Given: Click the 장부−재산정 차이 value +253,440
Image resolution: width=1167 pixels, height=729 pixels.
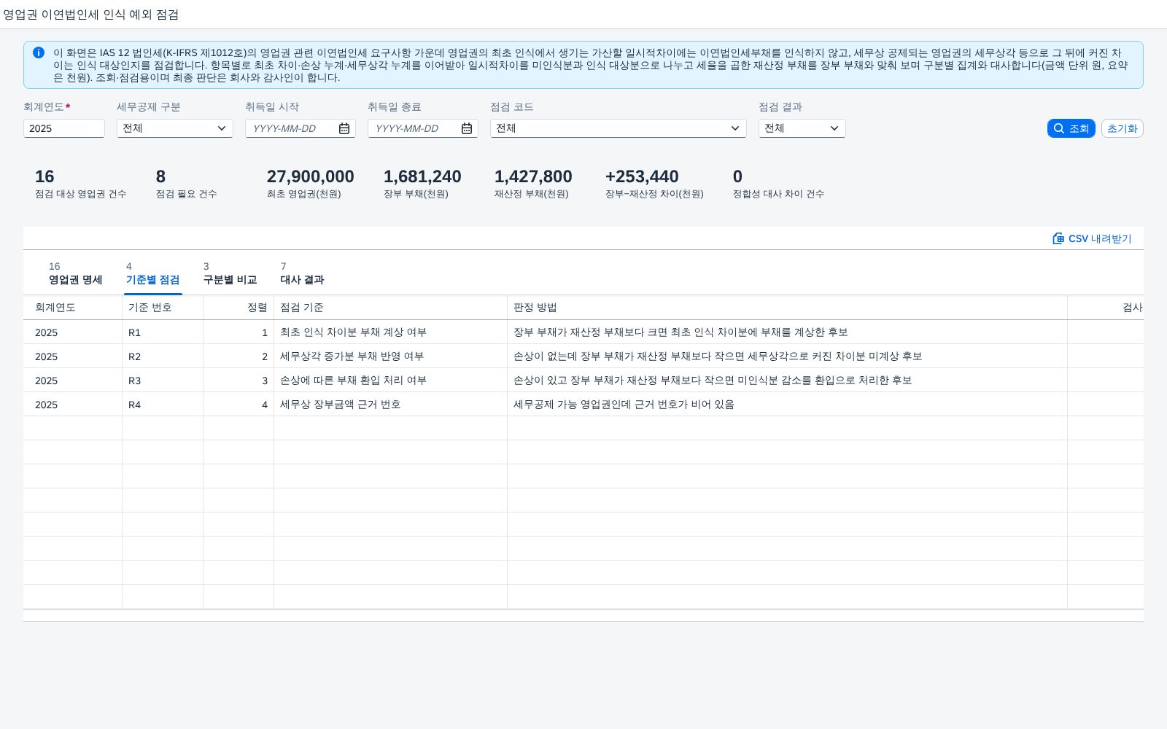Looking at the screenshot, I should tap(642, 176).
